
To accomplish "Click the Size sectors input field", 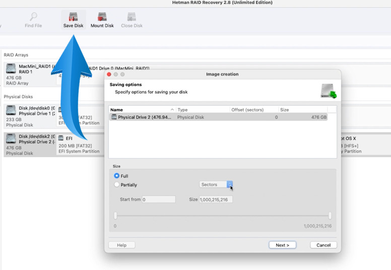I will (x=216, y=199).
